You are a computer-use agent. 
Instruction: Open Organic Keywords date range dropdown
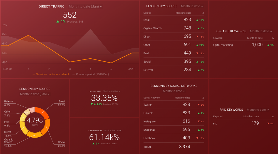pos(261,31)
